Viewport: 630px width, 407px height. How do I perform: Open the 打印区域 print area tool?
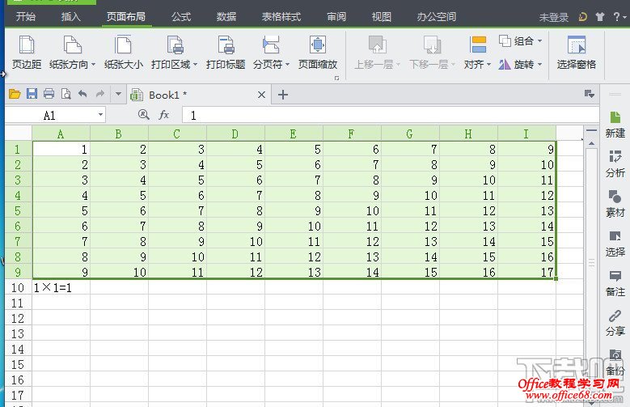175,53
